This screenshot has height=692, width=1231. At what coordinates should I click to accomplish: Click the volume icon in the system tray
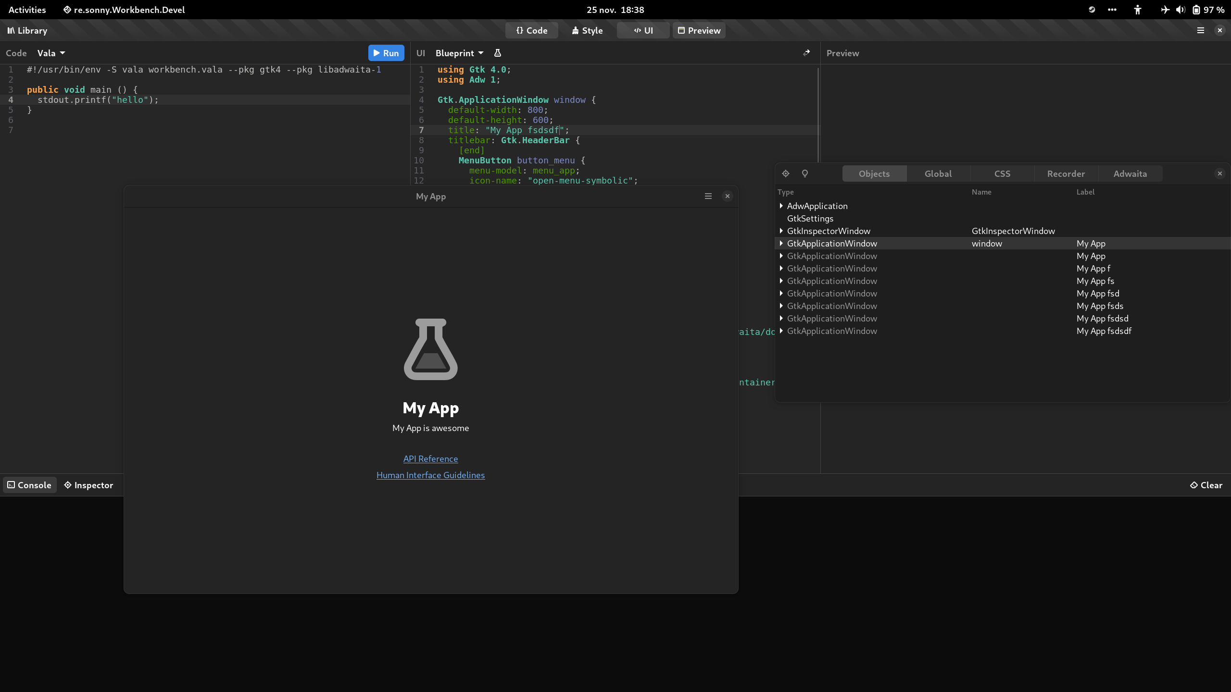1181,10
